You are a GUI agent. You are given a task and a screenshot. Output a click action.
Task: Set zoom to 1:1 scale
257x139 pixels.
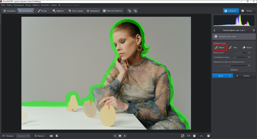188,136
